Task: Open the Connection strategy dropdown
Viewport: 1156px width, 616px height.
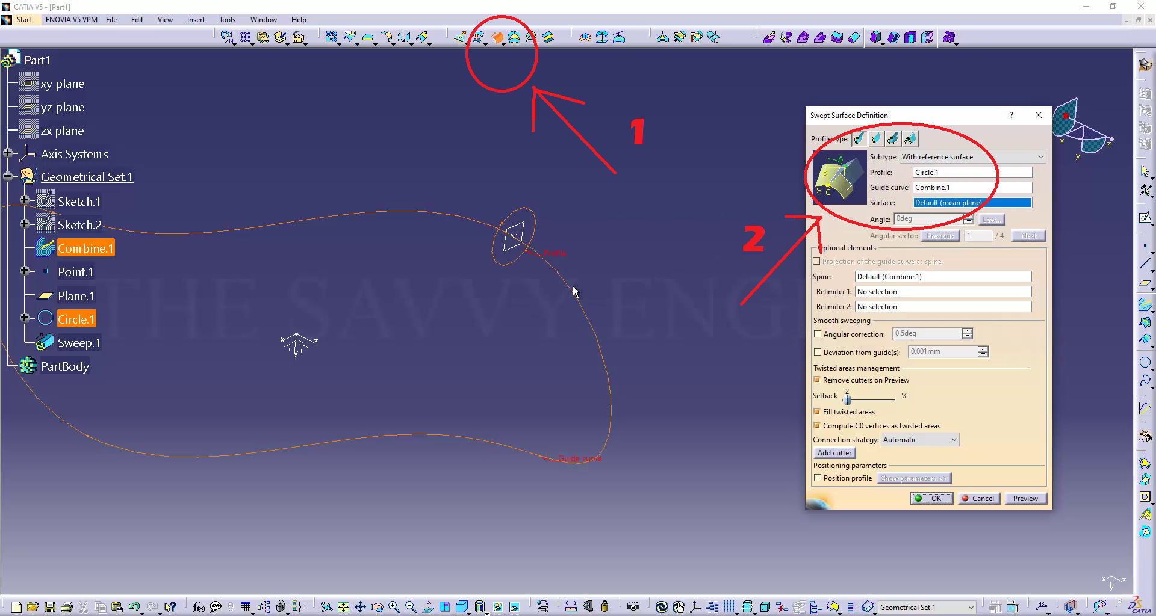Action: (954, 440)
